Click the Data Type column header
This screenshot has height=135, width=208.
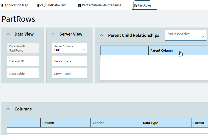(x=166, y=123)
